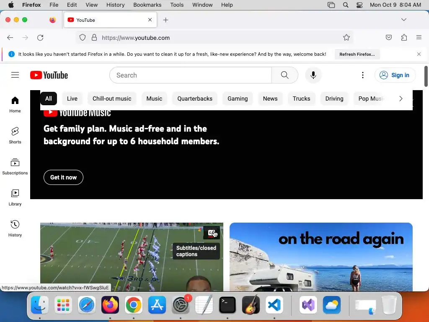Toggle subtitles/closed captions on football video
This screenshot has width=429, height=322.
point(212,233)
